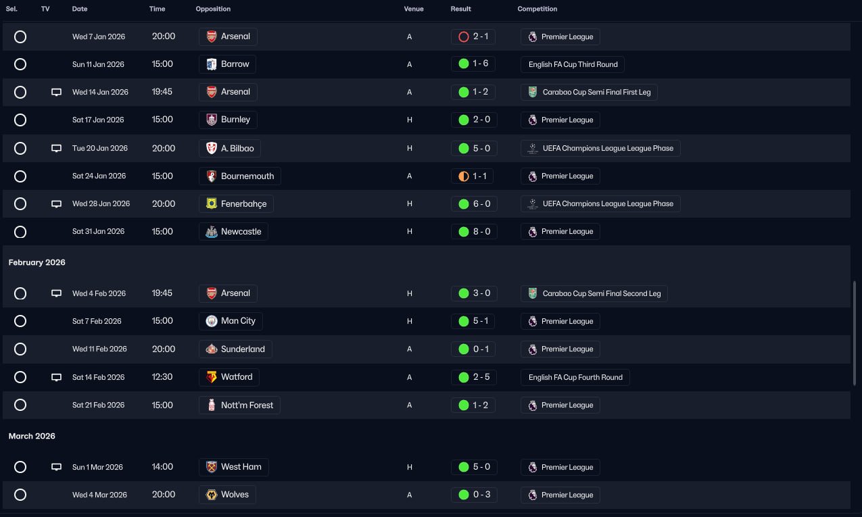Select the Sunderland match radio button

coord(20,349)
